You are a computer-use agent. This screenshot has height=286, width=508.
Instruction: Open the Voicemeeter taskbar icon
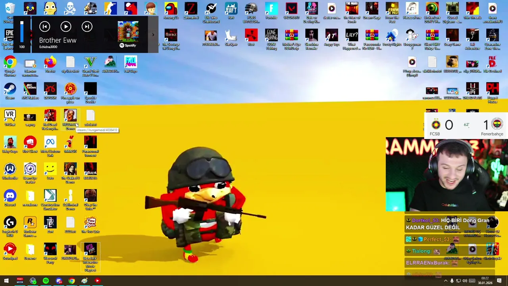19,281
